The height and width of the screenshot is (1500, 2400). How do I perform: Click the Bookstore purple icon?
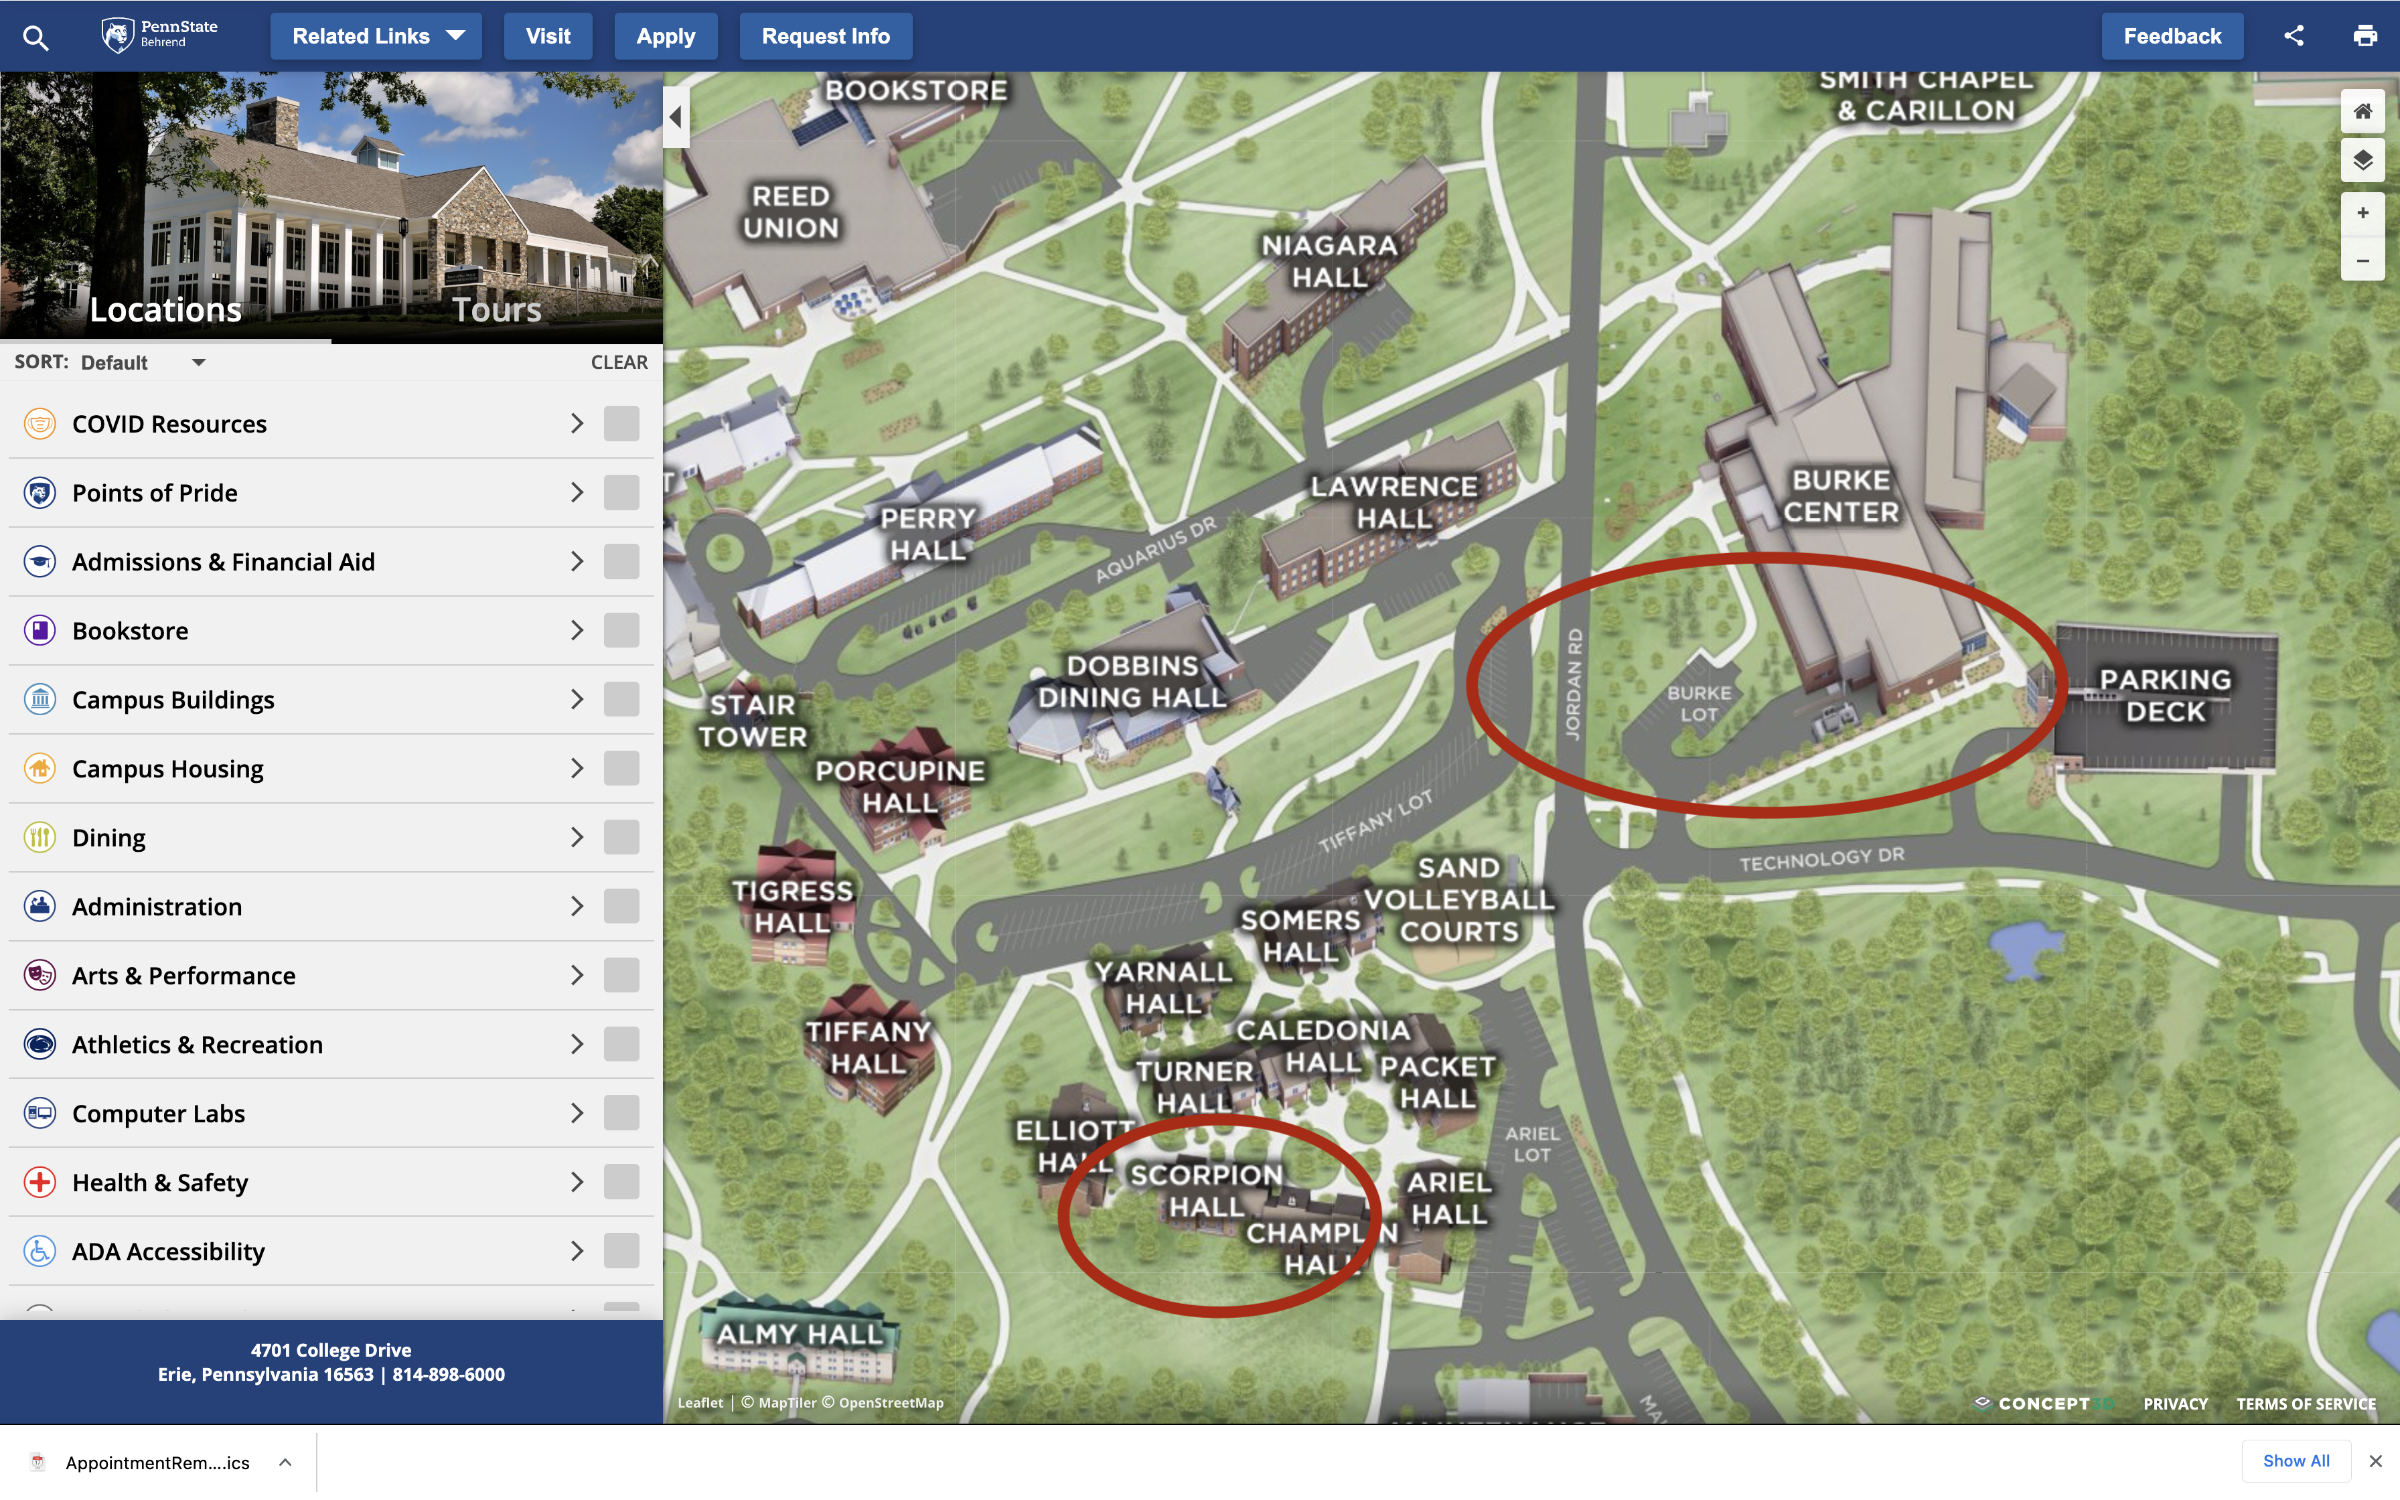click(x=40, y=631)
